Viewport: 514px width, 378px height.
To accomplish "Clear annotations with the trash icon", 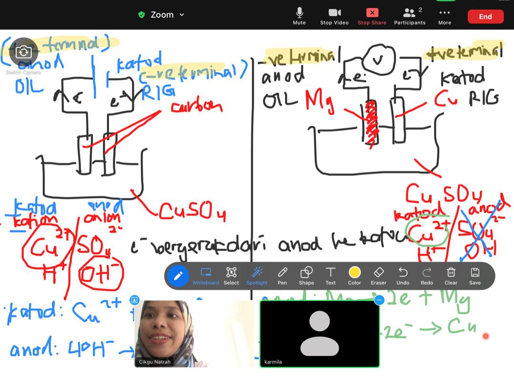I will pyautogui.click(x=451, y=275).
